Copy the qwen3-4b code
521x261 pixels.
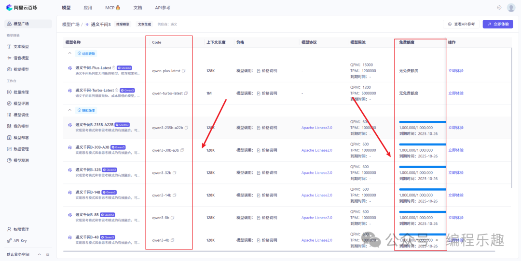[172, 240]
